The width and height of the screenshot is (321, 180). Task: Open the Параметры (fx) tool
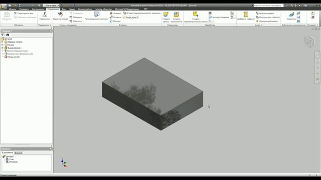(45, 16)
